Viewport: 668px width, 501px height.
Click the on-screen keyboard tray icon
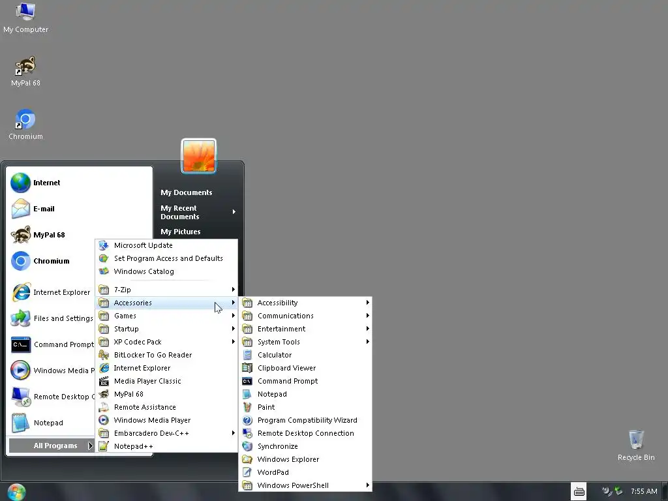point(579,492)
